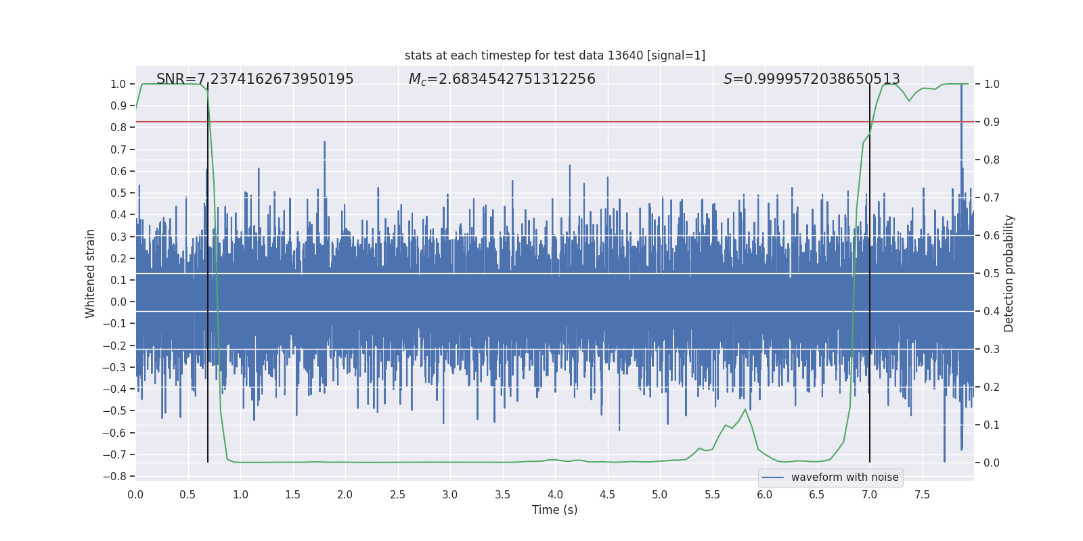Click the Time (s) axis label

click(x=555, y=510)
